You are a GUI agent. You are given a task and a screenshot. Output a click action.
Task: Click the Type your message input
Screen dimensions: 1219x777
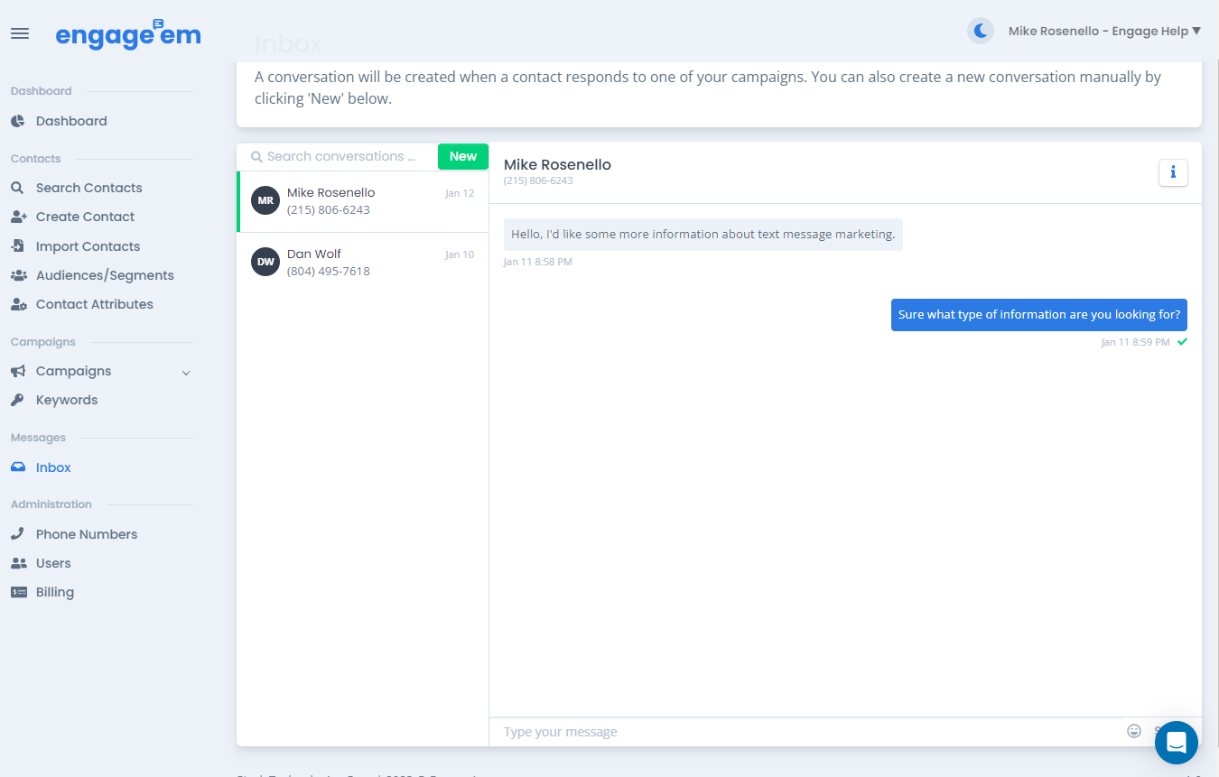[x=804, y=732]
